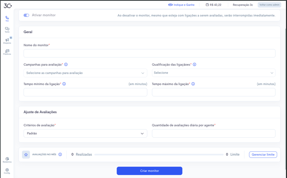Open the Relatórios reports icon
This screenshot has width=287, height=178.
[x=7, y=160]
